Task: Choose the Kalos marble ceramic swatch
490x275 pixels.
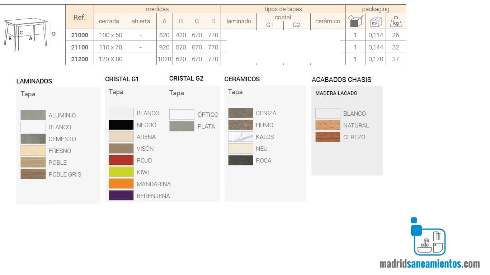Action: (x=241, y=137)
